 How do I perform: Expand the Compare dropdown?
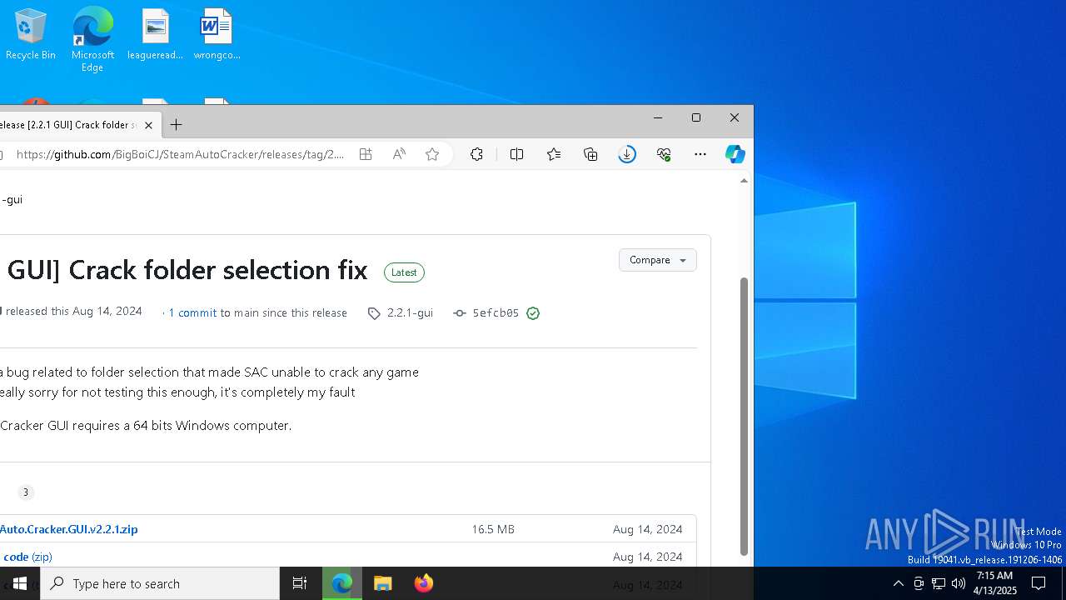pyautogui.click(x=658, y=260)
